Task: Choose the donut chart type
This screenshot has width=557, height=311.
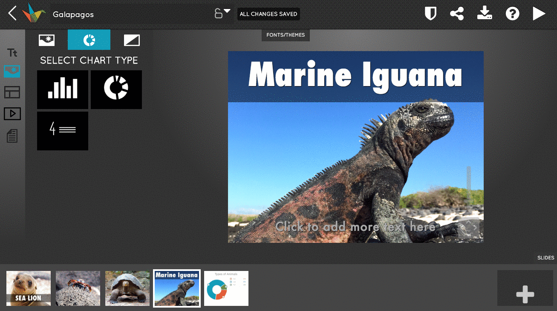Action: point(116,89)
